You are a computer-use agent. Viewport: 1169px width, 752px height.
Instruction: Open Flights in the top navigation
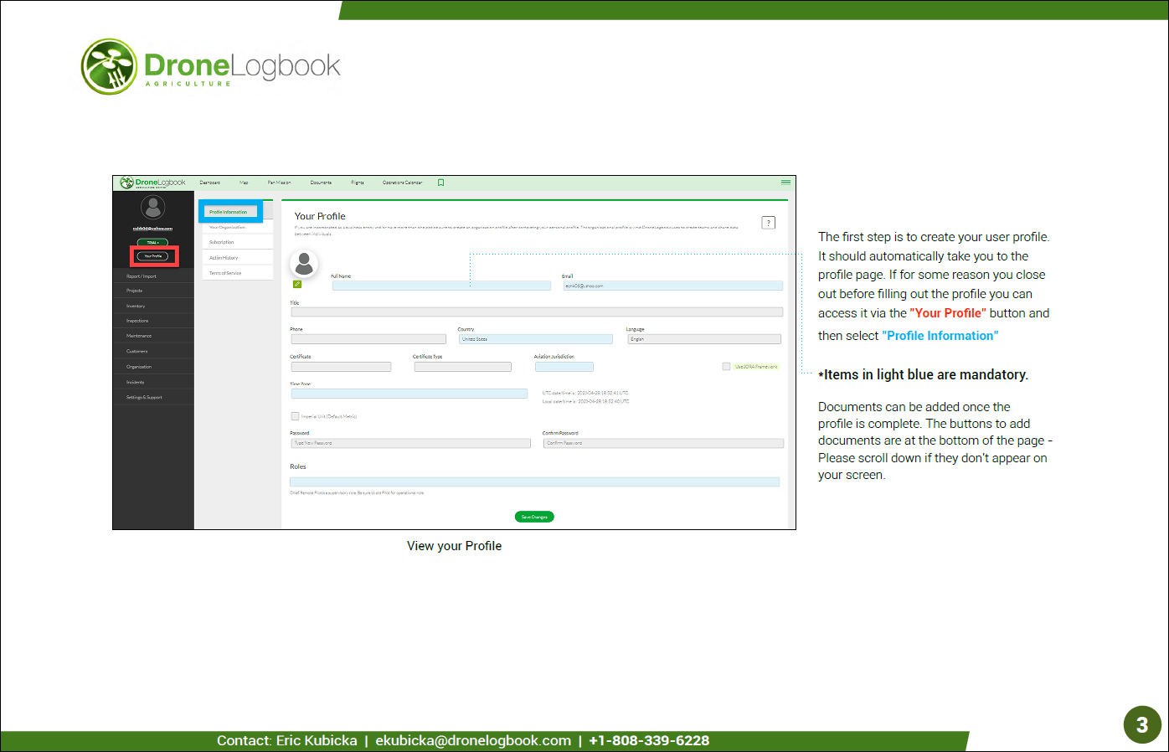click(358, 183)
